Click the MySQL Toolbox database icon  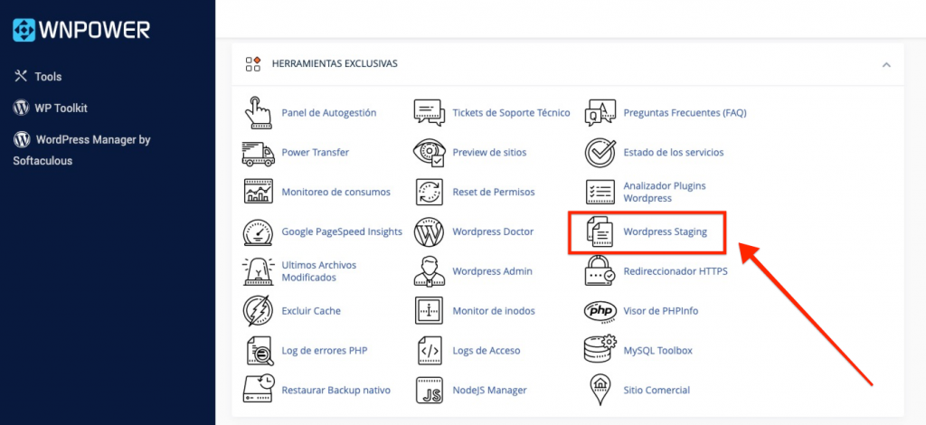[x=600, y=351]
